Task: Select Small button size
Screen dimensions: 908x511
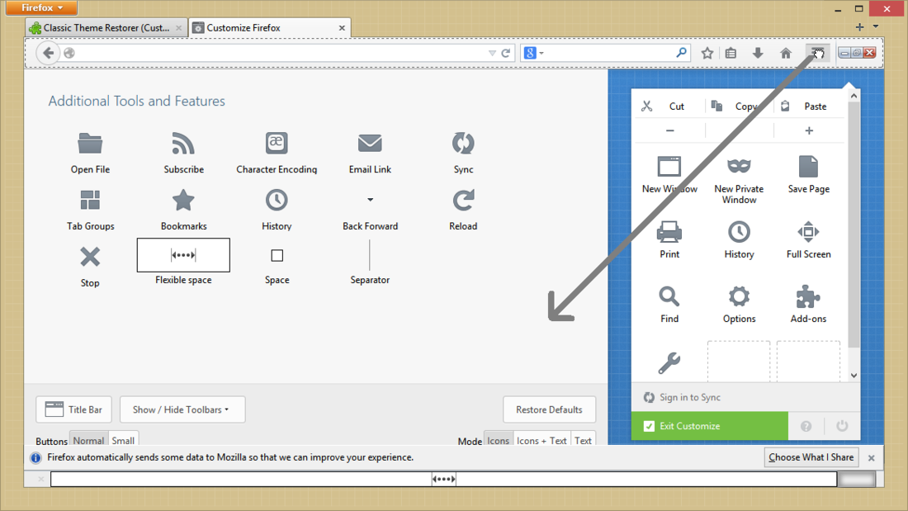Action: pyautogui.click(x=123, y=440)
